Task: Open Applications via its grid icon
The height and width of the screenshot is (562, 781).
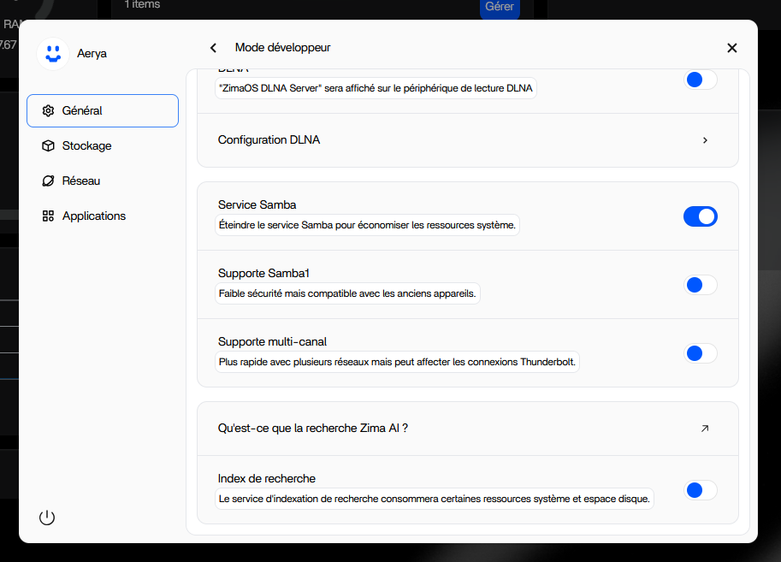Action: [49, 216]
